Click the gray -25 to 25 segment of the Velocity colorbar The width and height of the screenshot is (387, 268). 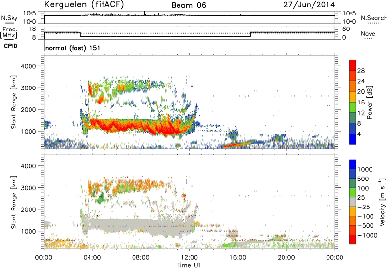click(x=353, y=202)
